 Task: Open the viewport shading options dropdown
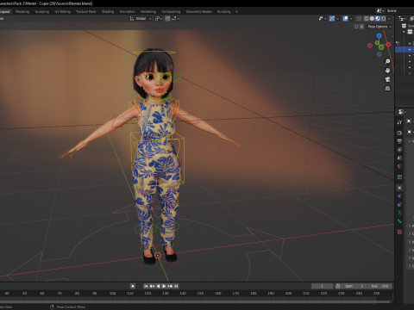coord(389,18)
